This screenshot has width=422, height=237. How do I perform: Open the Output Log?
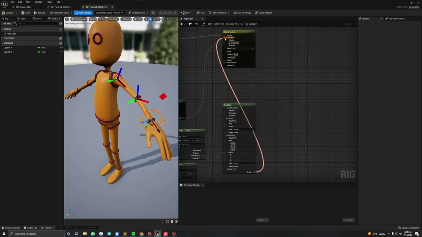point(30,228)
